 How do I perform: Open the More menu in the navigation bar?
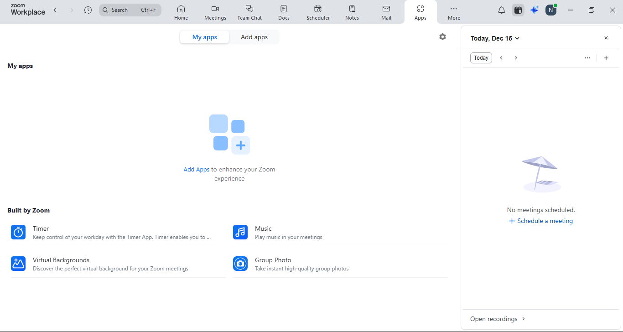click(x=454, y=12)
